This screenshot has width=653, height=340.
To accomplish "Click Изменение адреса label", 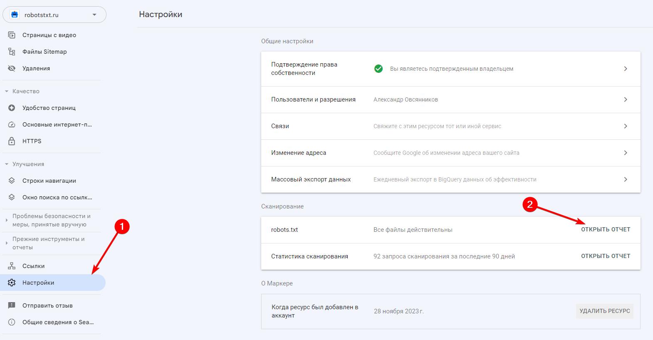I will [x=299, y=153].
